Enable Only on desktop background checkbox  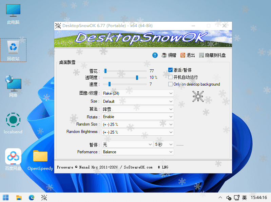click(170, 84)
